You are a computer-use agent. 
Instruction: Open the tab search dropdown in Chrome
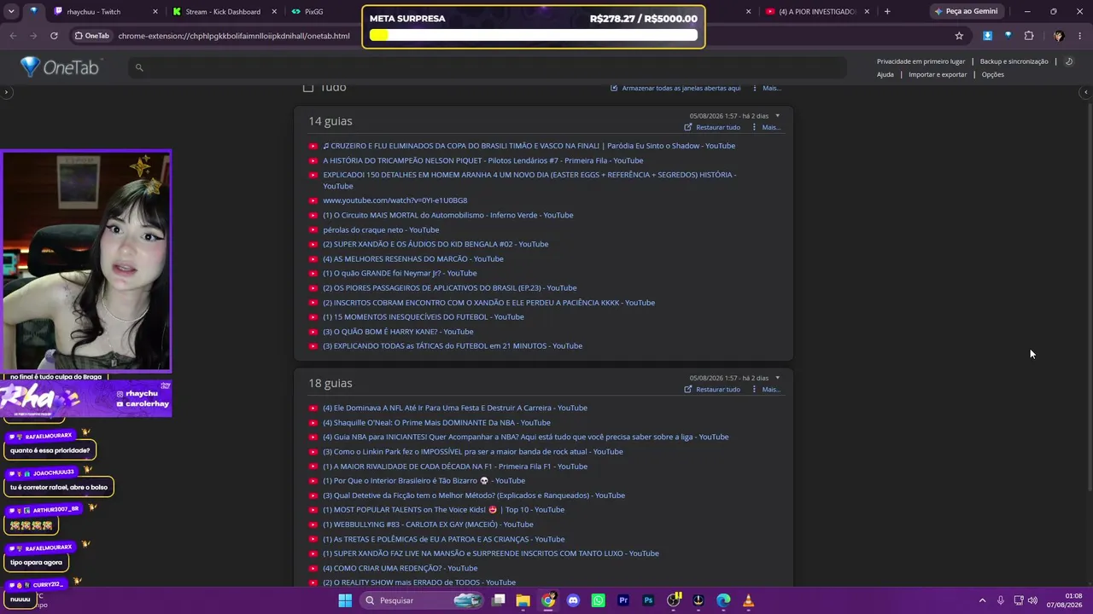tap(10, 12)
